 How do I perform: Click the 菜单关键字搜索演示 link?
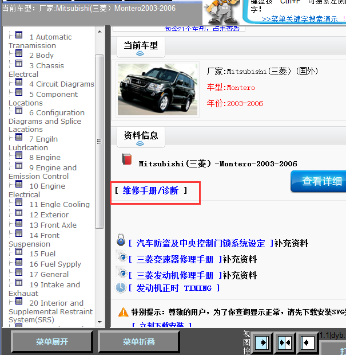pyautogui.click(x=300, y=19)
